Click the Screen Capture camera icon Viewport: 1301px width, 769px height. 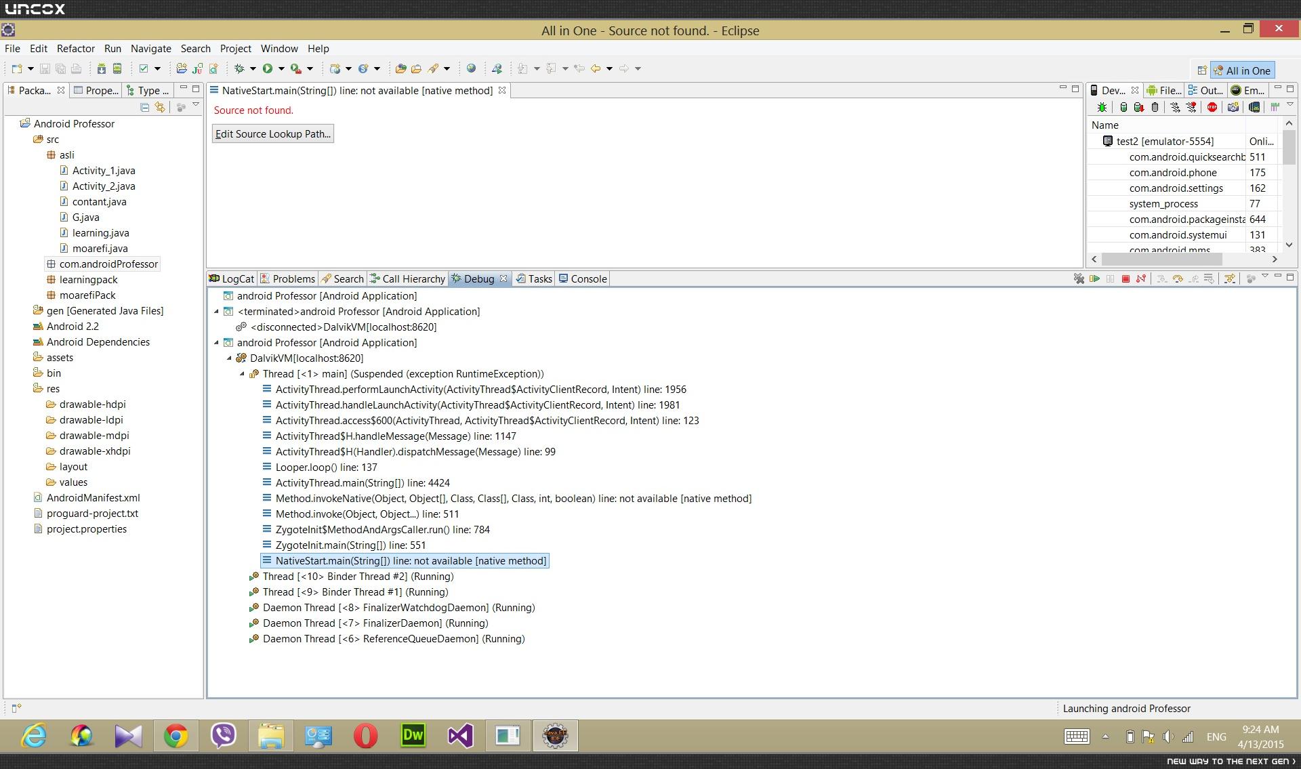coord(1233,107)
